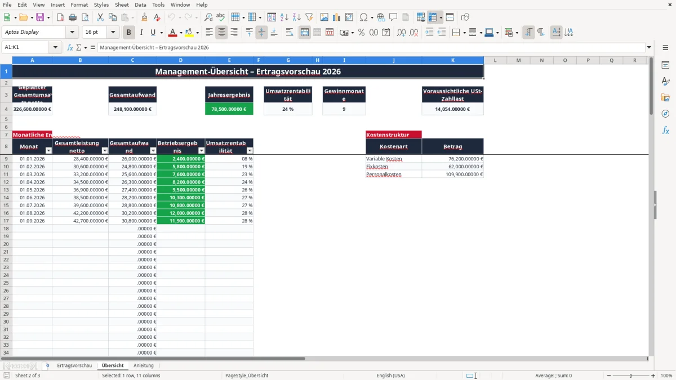Click the Save document icon

pyautogui.click(x=40, y=17)
